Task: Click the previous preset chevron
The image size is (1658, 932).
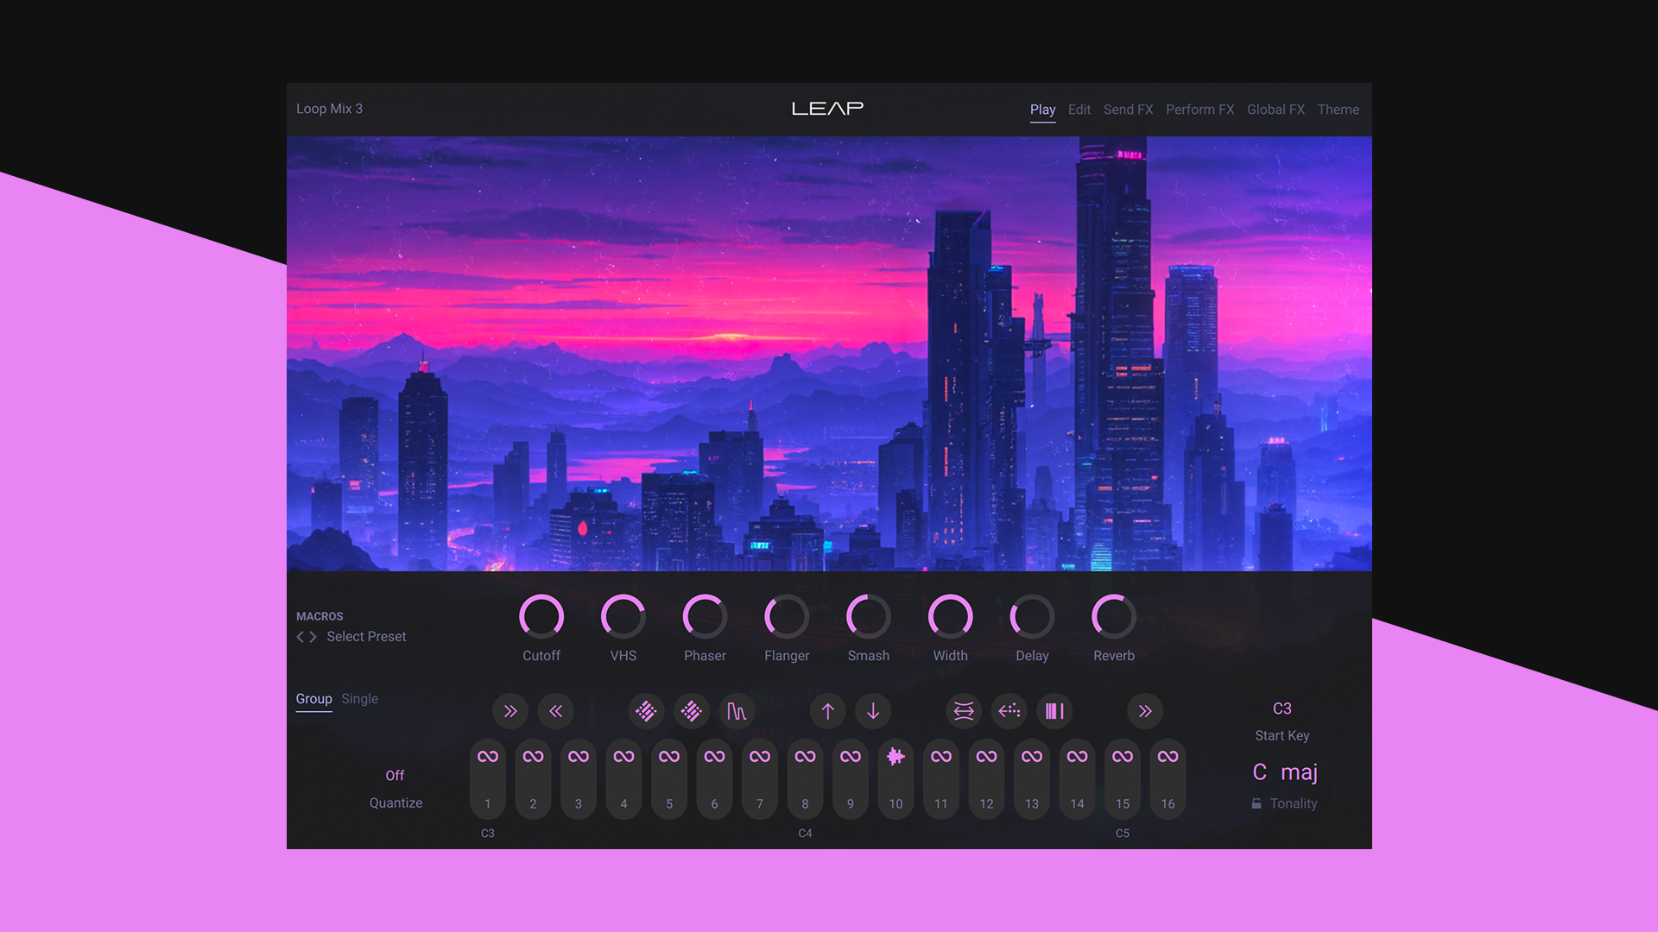Action: [300, 637]
